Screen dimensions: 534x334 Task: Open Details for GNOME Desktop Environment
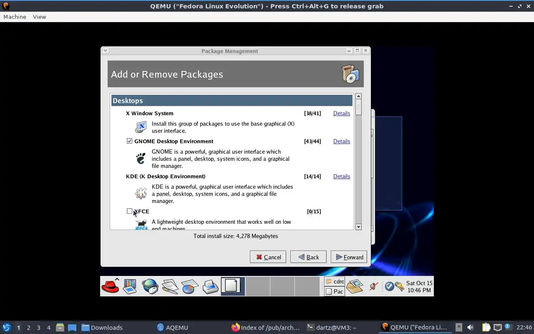[341, 141]
